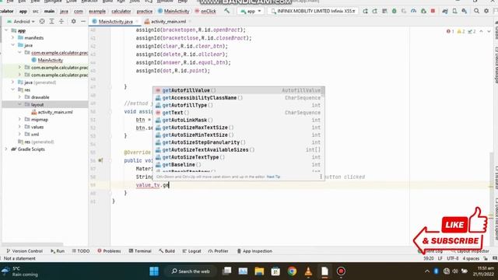Open the Project panel options gear
Image resolution: width=498 pixels, height=280 pixels.
73,22
